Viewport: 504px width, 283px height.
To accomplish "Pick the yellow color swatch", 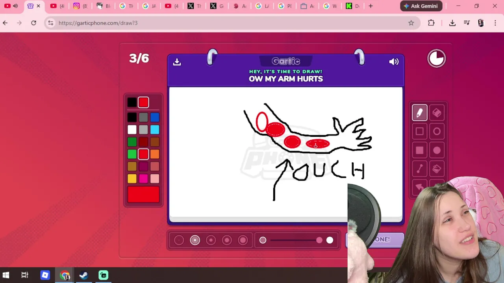I will (132, 179).
